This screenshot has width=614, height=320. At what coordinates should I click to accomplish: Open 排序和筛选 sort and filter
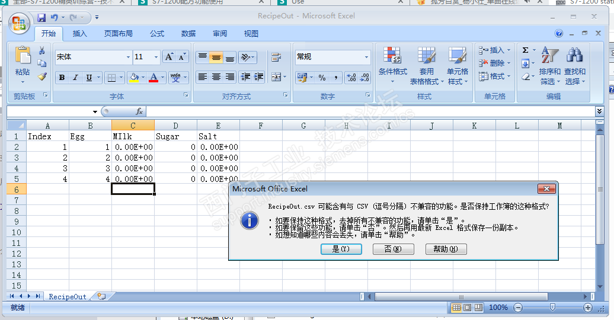coord(550,65)
